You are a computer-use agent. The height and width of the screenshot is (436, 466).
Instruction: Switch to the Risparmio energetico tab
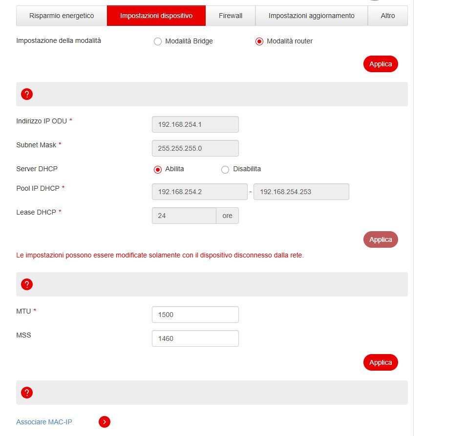coord(62,16)
